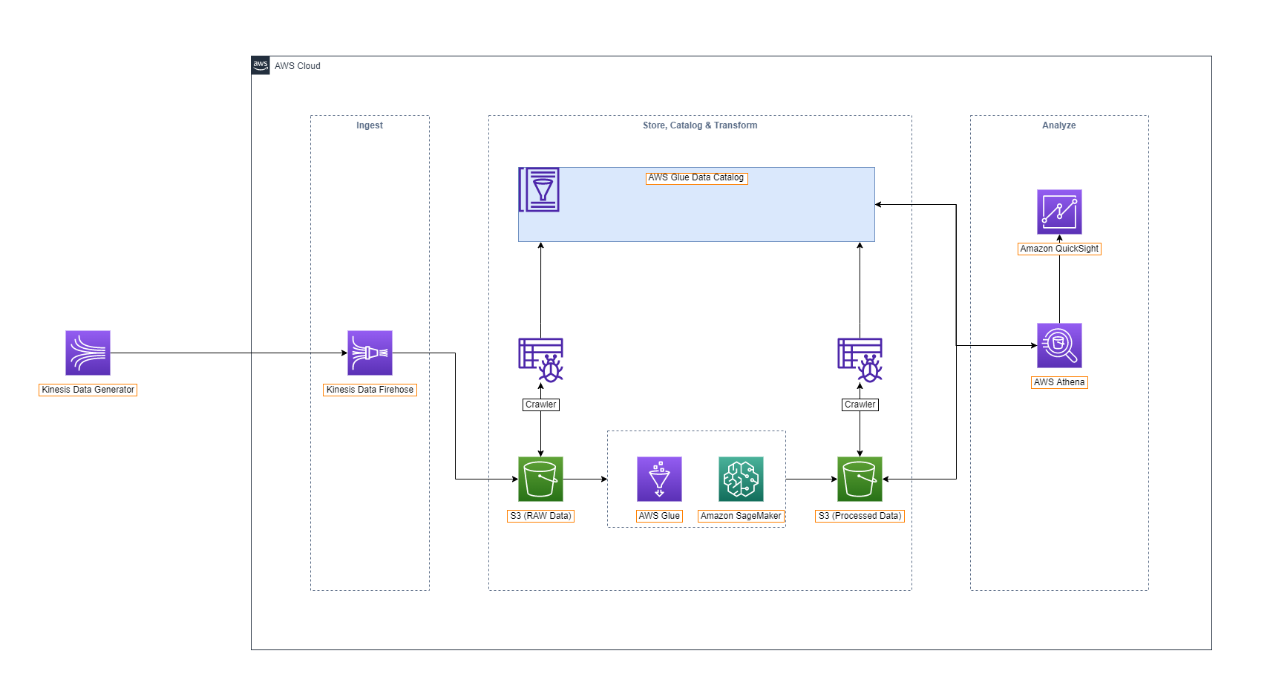This screenshot has height=694, width=1270.
Task: Select the Crawler icon above S3 Processed Data
Action: (860, 360)
